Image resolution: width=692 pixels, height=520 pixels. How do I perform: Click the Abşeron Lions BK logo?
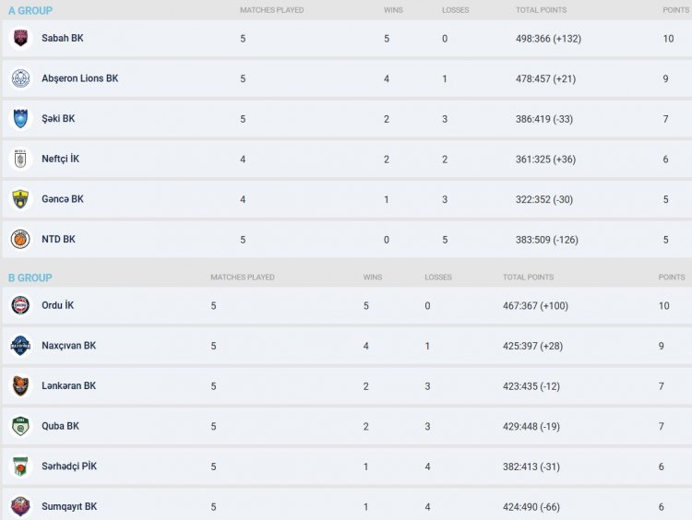click(20, 78)
